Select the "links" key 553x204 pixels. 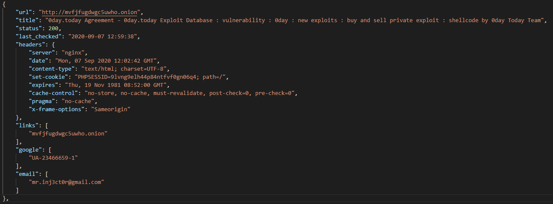coord(27,126)
